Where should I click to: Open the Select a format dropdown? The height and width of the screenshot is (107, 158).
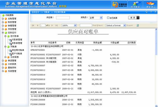pyautogui.click(x=115, y=25)
